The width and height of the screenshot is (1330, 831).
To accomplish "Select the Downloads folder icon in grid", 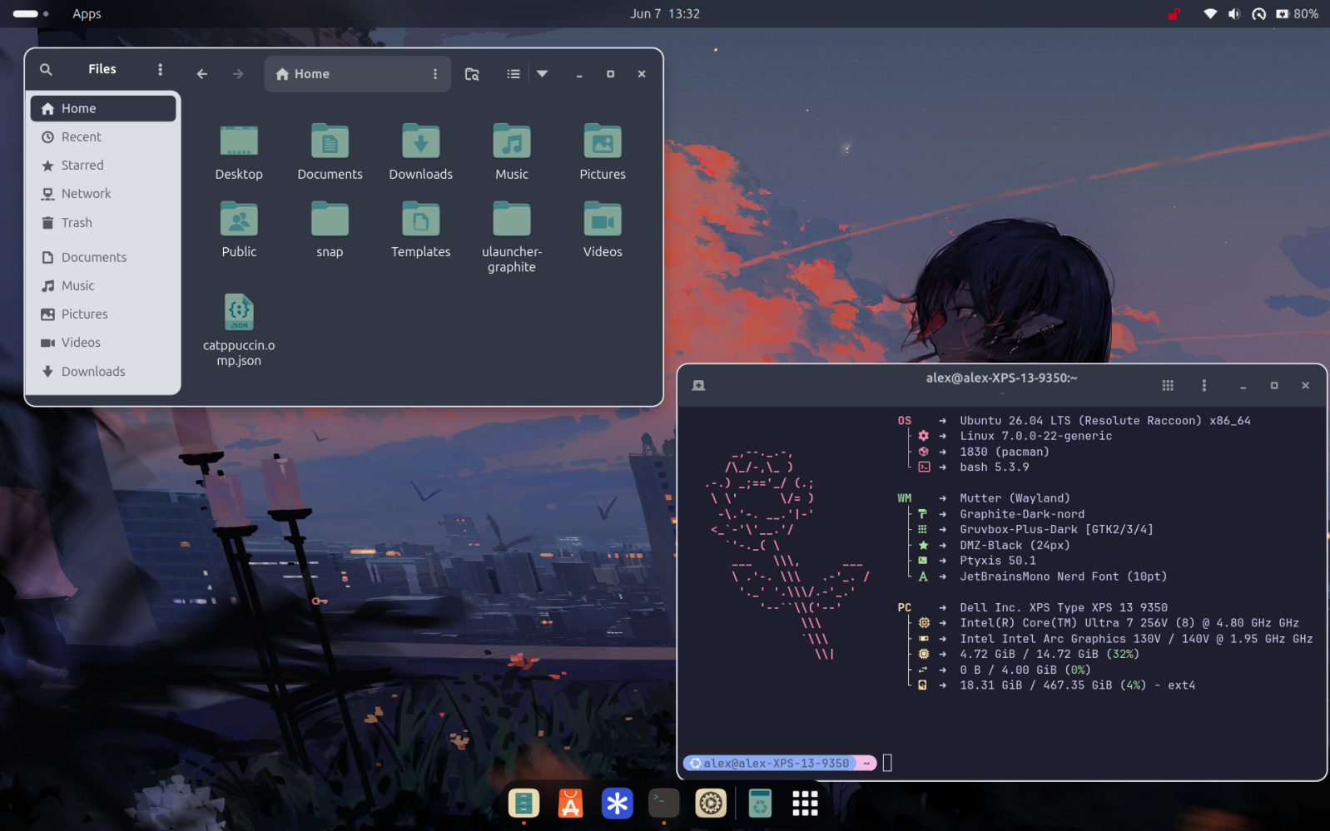I will 420,141.
